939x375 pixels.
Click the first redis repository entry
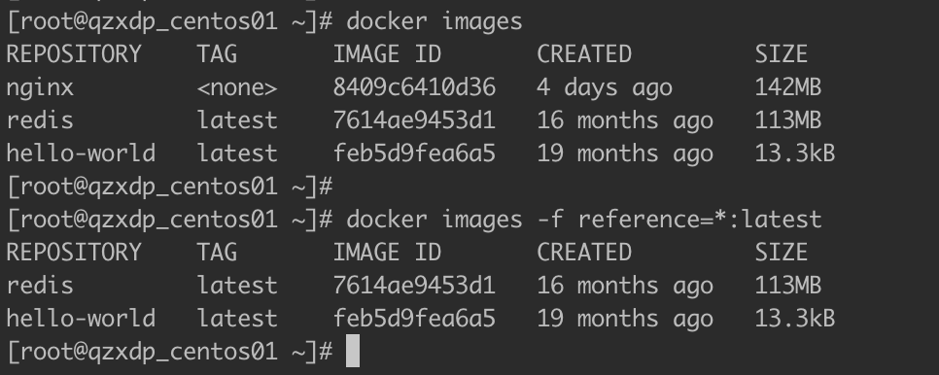coord(40,120)
